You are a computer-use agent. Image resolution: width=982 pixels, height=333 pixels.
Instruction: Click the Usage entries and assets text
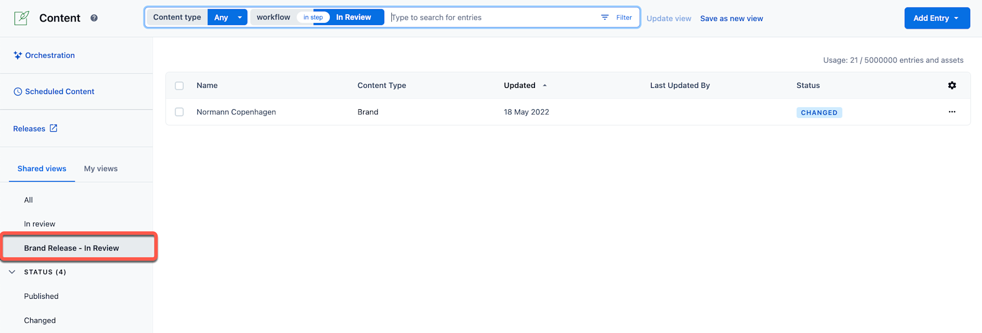pos(893,60)
